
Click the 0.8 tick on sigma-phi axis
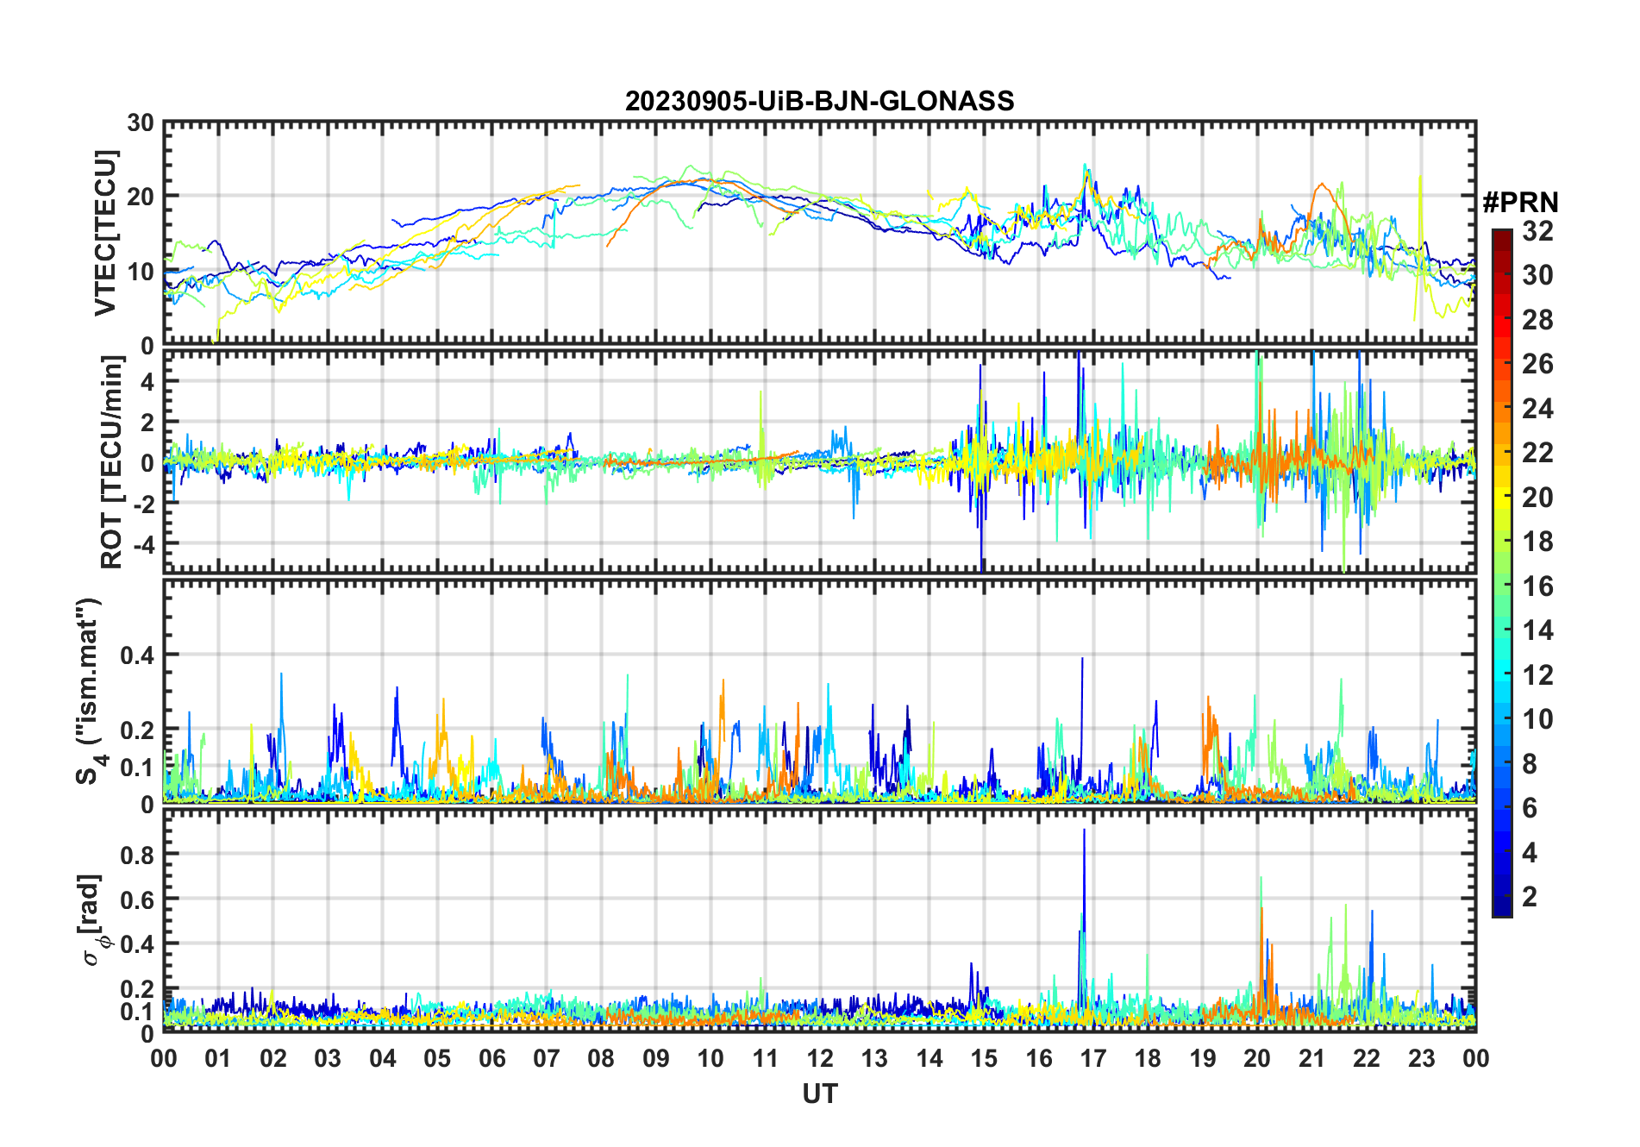(137, 855)
